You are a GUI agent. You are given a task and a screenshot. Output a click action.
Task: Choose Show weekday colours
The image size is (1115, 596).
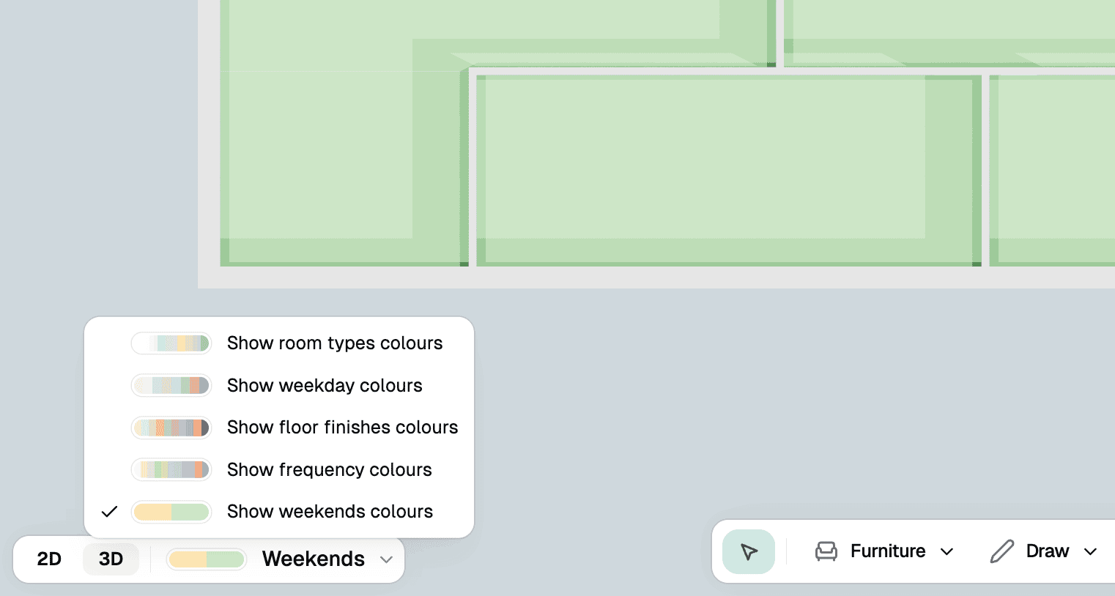click(279, 386)
